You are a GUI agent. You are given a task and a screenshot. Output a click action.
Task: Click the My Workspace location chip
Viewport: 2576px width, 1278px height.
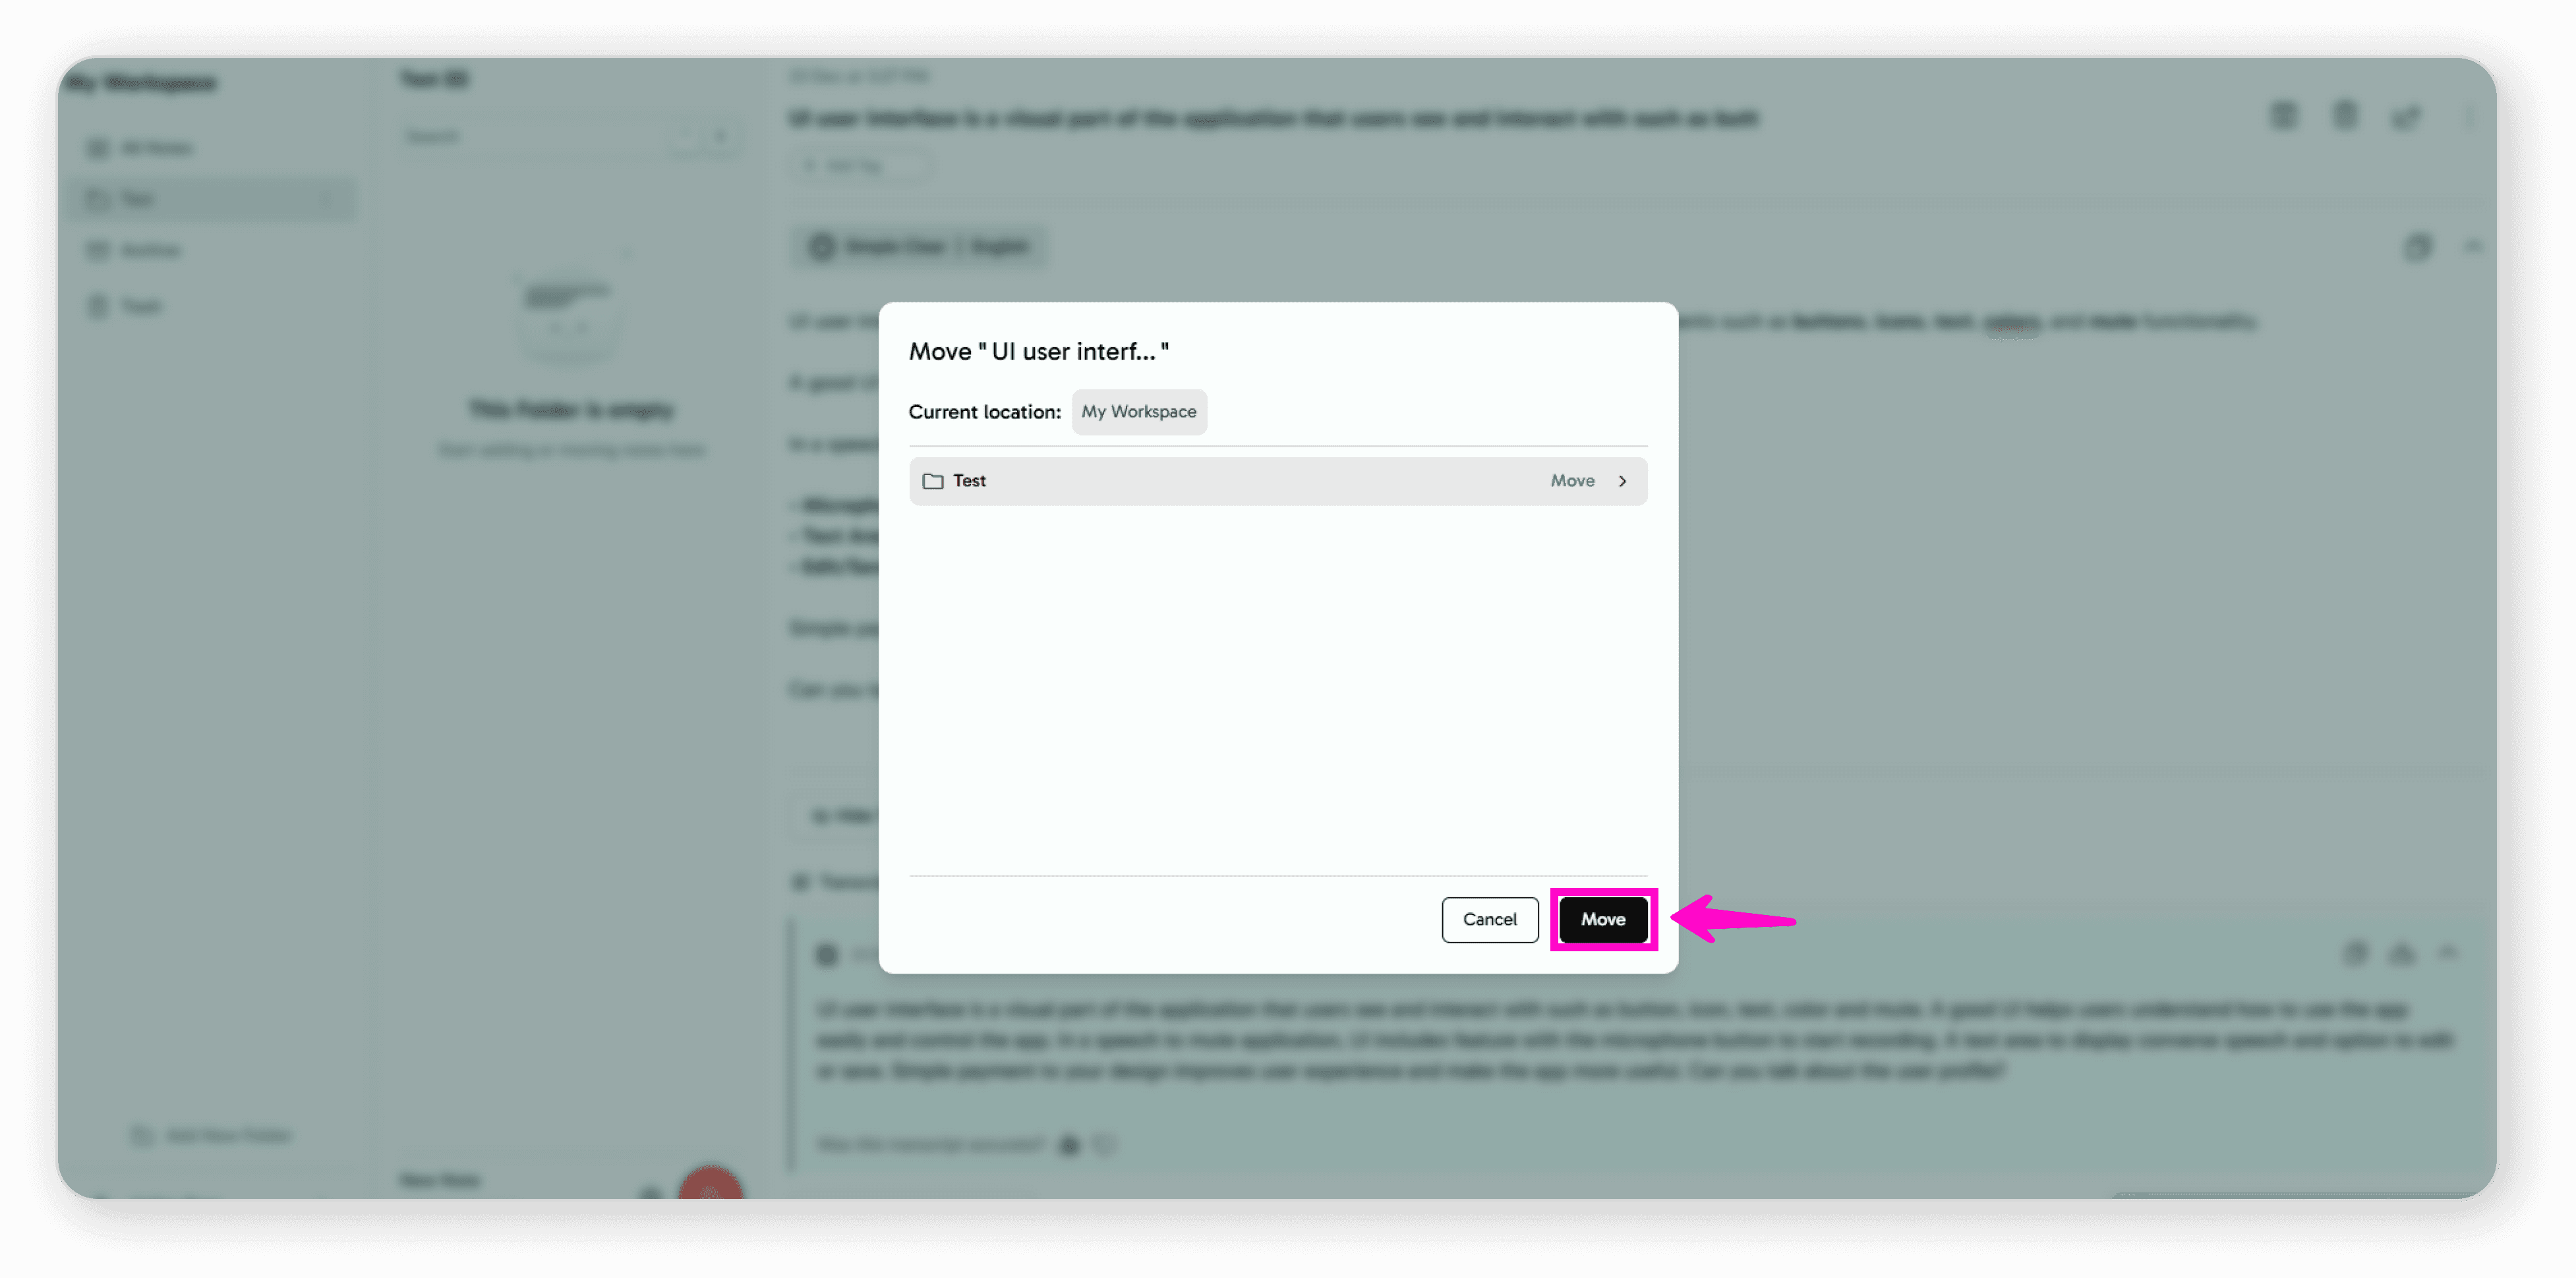point(1138,412)
